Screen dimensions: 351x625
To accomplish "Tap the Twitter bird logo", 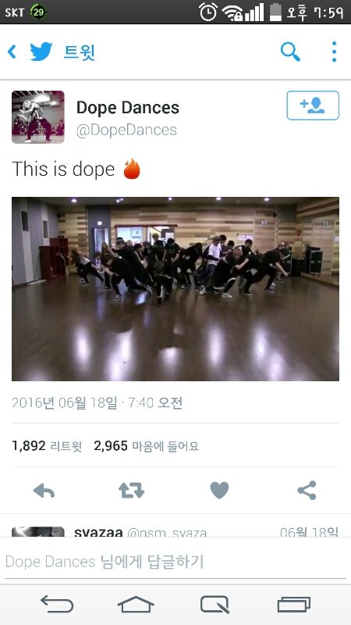I will pyautogui.click(x=41, y=52).
